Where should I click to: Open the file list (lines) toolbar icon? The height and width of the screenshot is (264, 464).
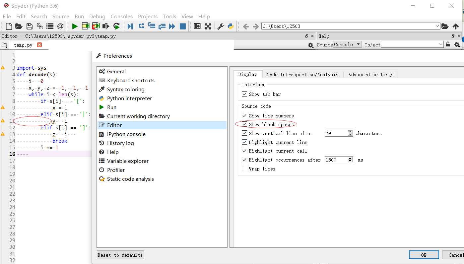coord(50,26)
